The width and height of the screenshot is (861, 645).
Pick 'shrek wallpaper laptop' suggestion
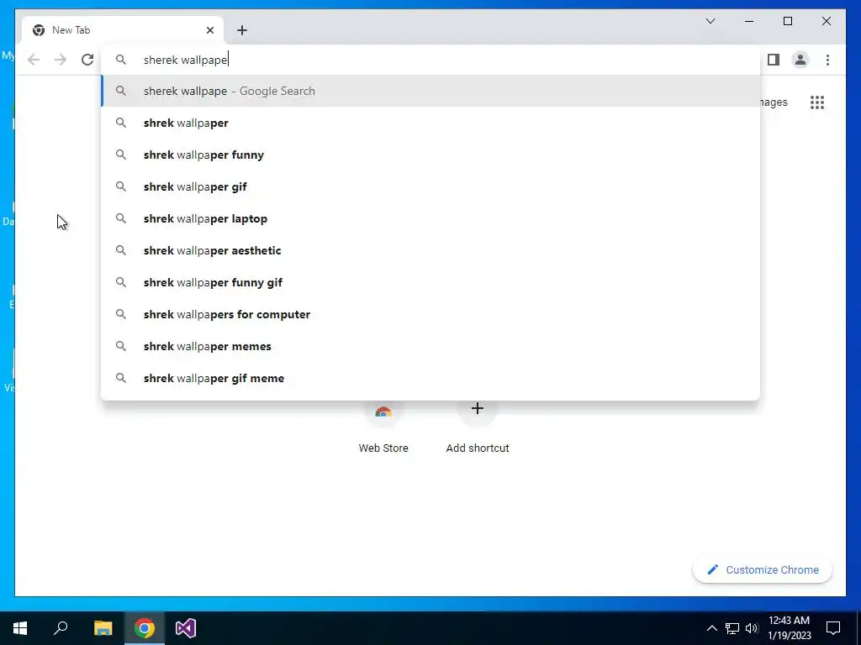(431, 218)
